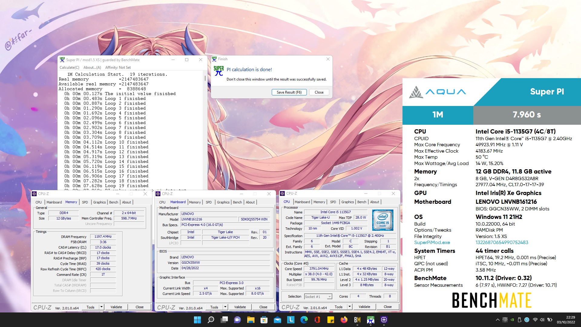
Task: Click NVIDIA icon in system tray
Action: tap(512, 320)
